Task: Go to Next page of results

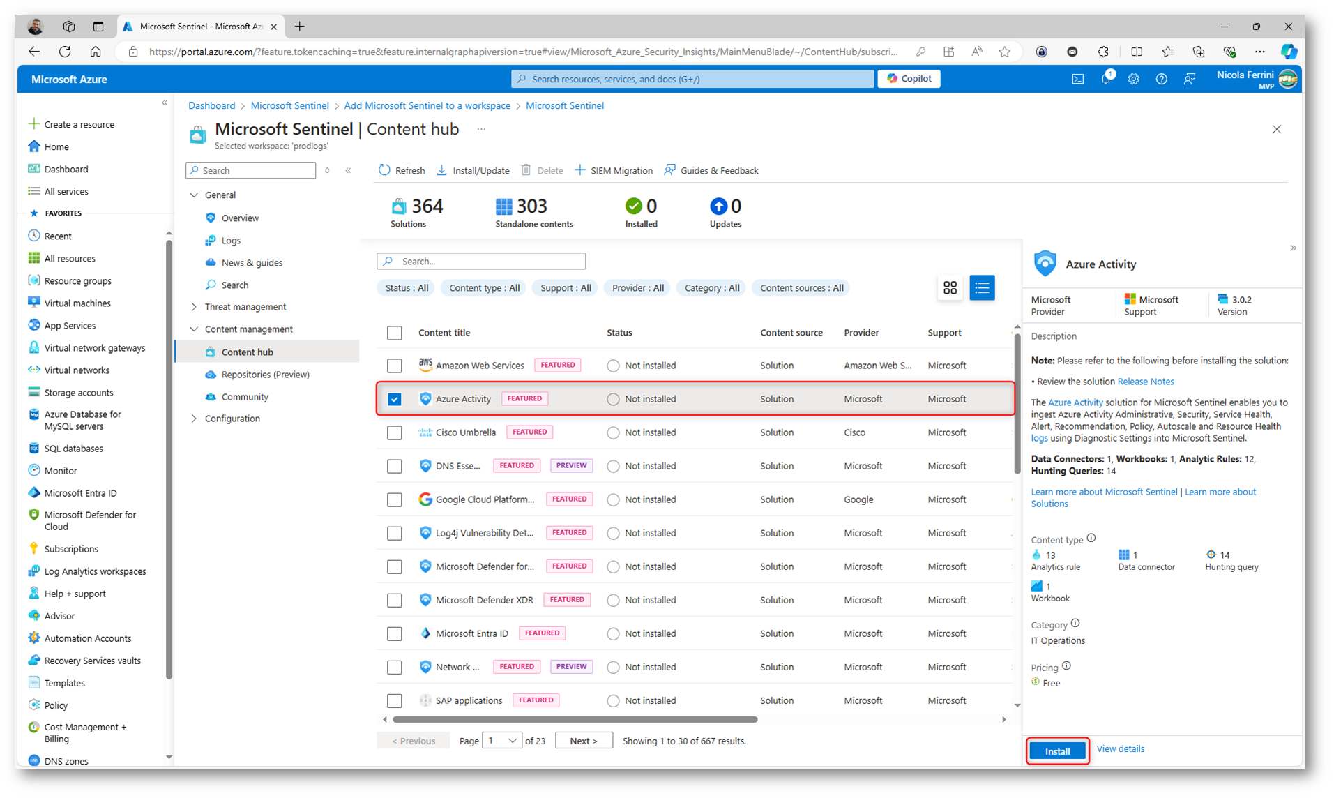Action: [584, 741]
